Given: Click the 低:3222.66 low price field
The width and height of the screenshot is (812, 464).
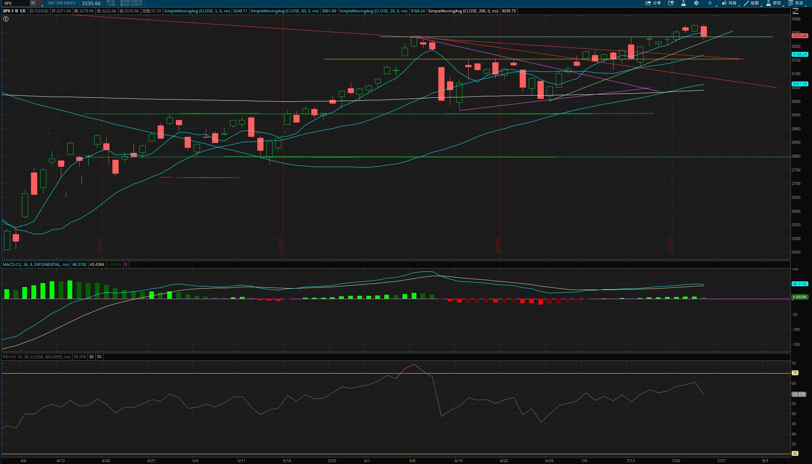Looking at the screenshot, I should 107,11.
